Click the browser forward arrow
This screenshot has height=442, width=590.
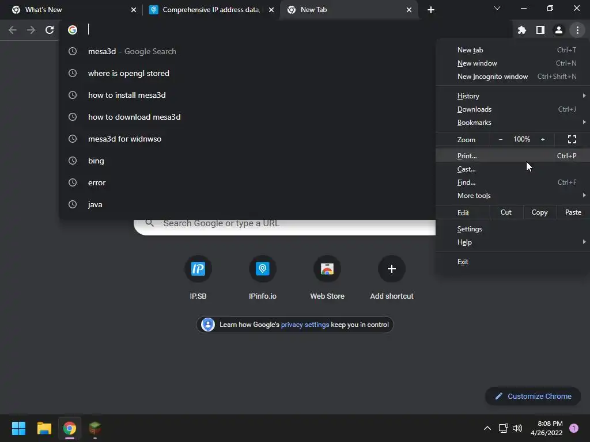click(x=31, y=30)
